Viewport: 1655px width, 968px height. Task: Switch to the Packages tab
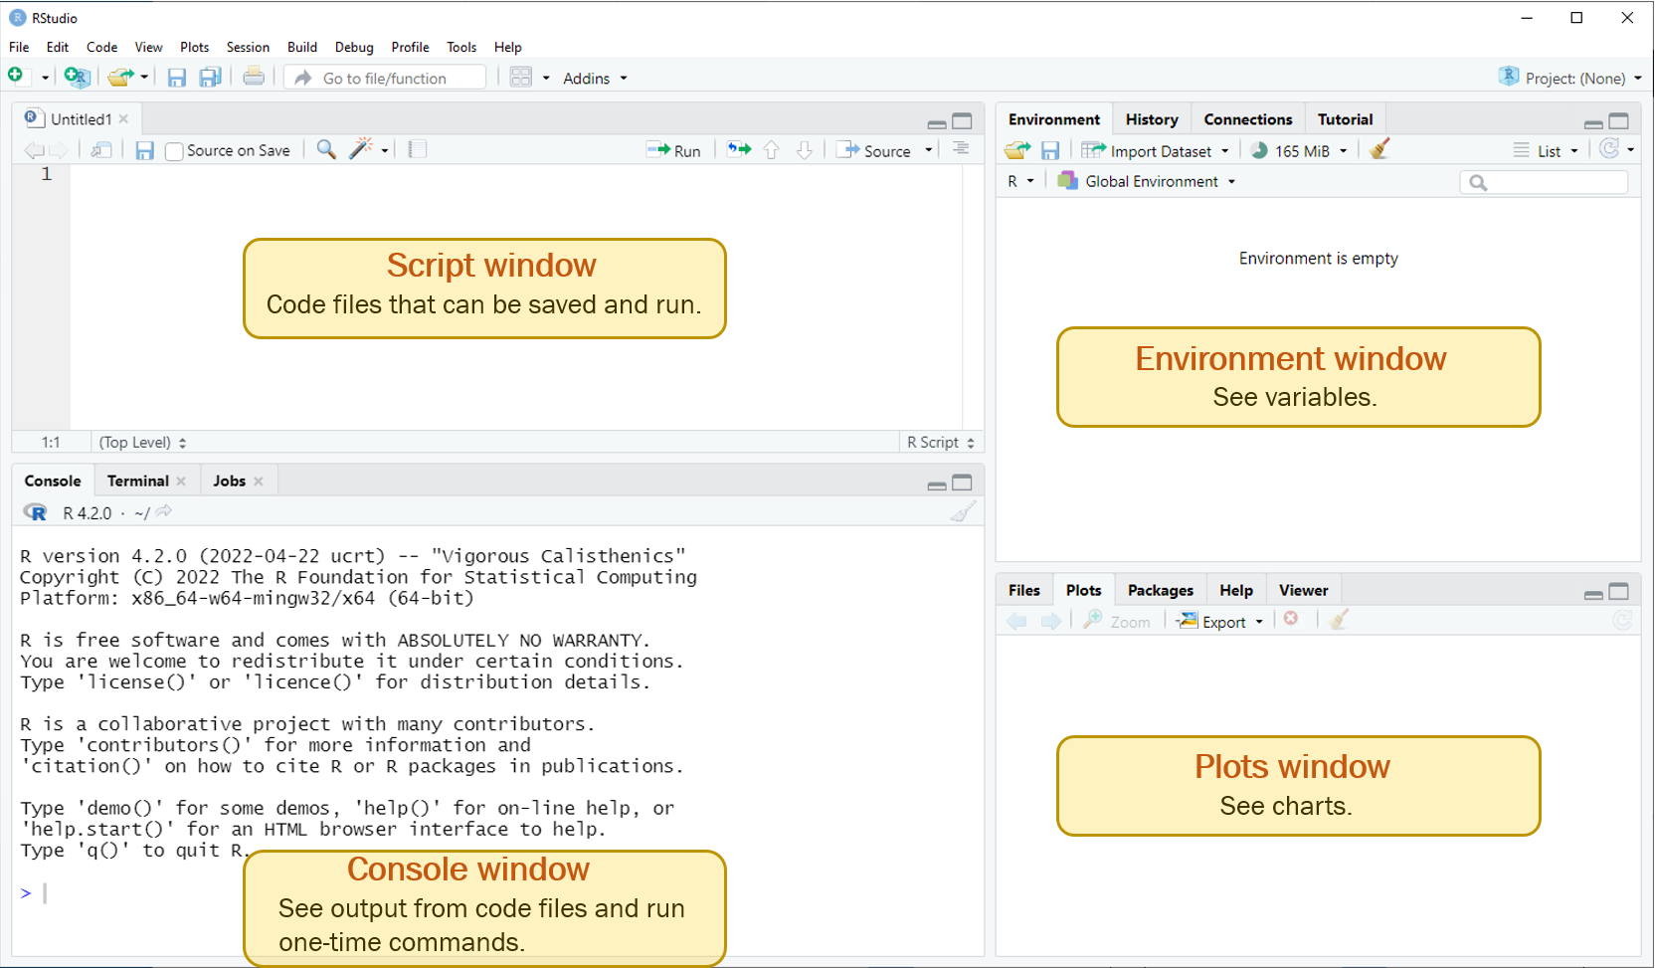coord(1160,590)
